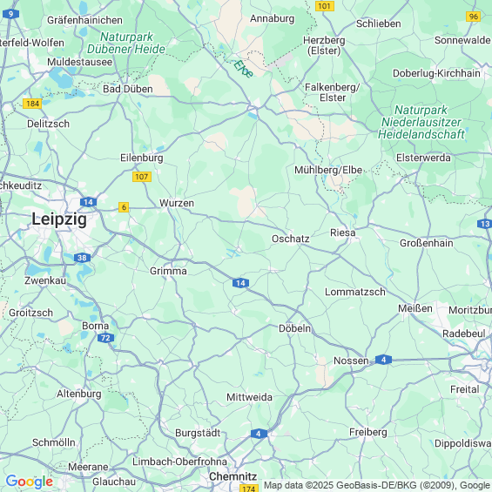Click the A9 highway shield
Screen dimensions: 492x492
(x=10, y=14)
